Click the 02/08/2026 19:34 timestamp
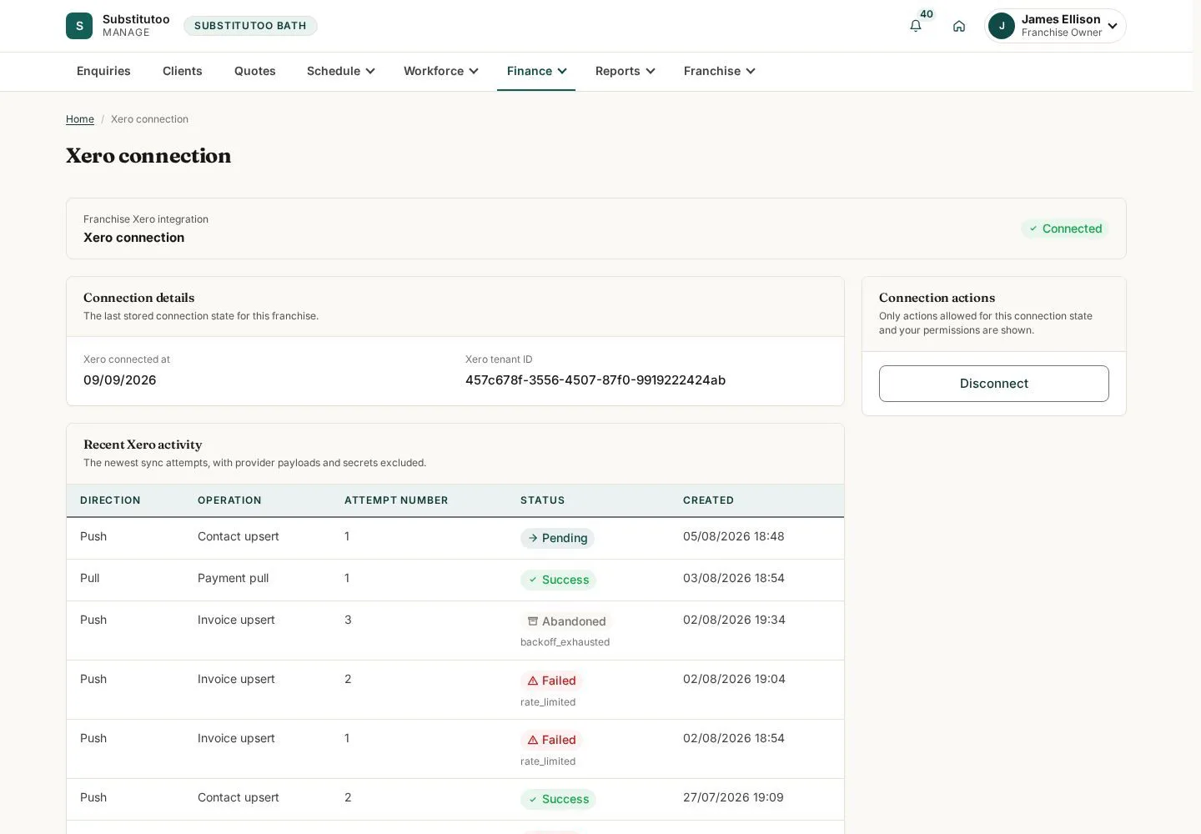 pyautogui.click(x=734, y=620)
